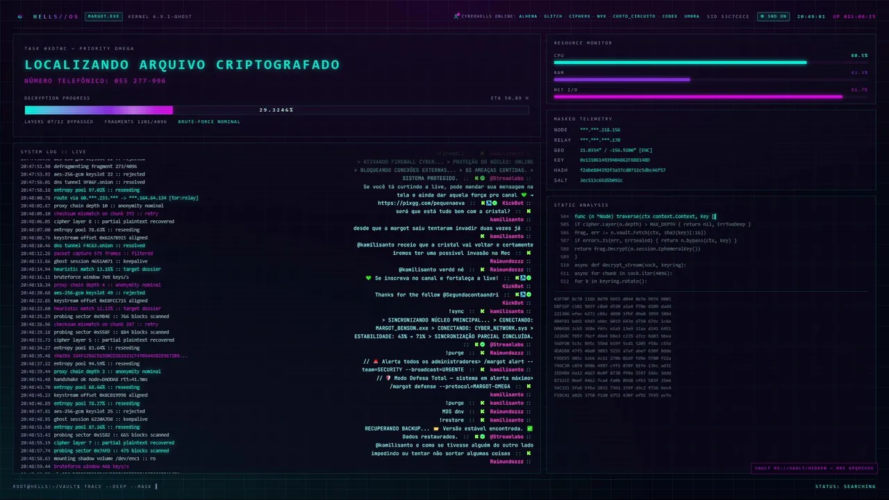Click the HASH value in Masked Telemetry
Screen dimensions: 889x500
pyautogui.click(x=623, y=170)
